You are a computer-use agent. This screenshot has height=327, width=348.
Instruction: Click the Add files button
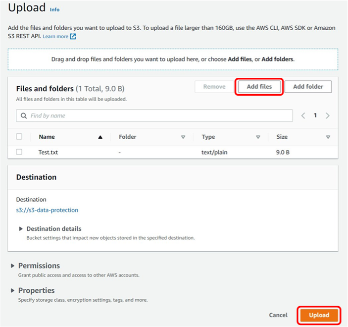tap(259, 87)
